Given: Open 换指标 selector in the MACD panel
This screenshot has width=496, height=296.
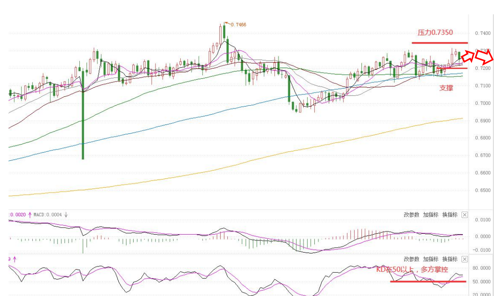Looking at the screenshot, I should tap(450, 215).
